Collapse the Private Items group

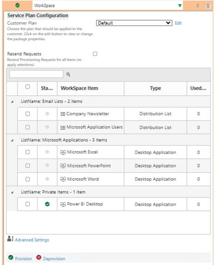point(12,192)
